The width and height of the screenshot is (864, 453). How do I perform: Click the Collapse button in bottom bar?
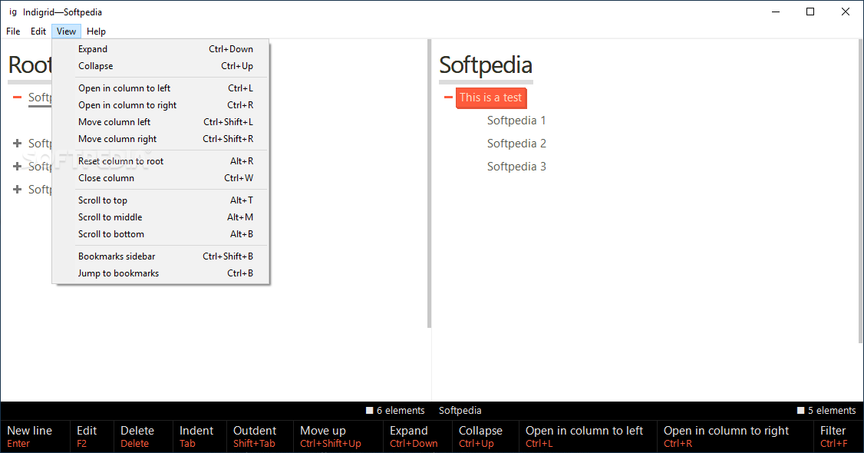coord(485,436)
